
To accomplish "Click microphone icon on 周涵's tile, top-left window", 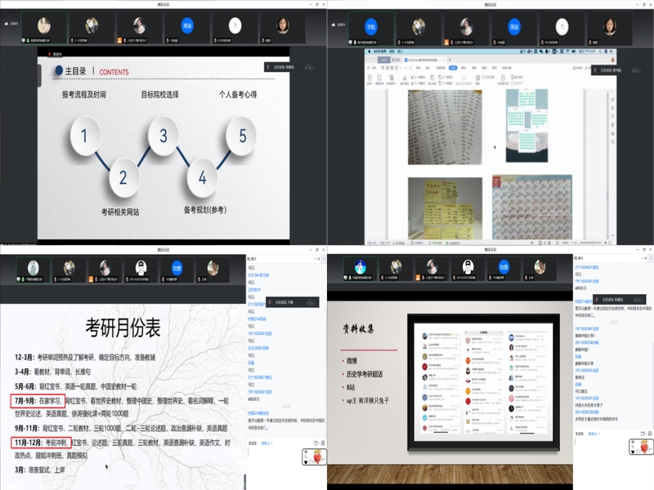I will (x=168, y=40).
